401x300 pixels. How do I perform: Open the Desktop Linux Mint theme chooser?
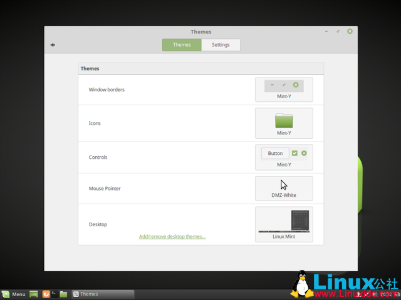[x=284, y=224]
